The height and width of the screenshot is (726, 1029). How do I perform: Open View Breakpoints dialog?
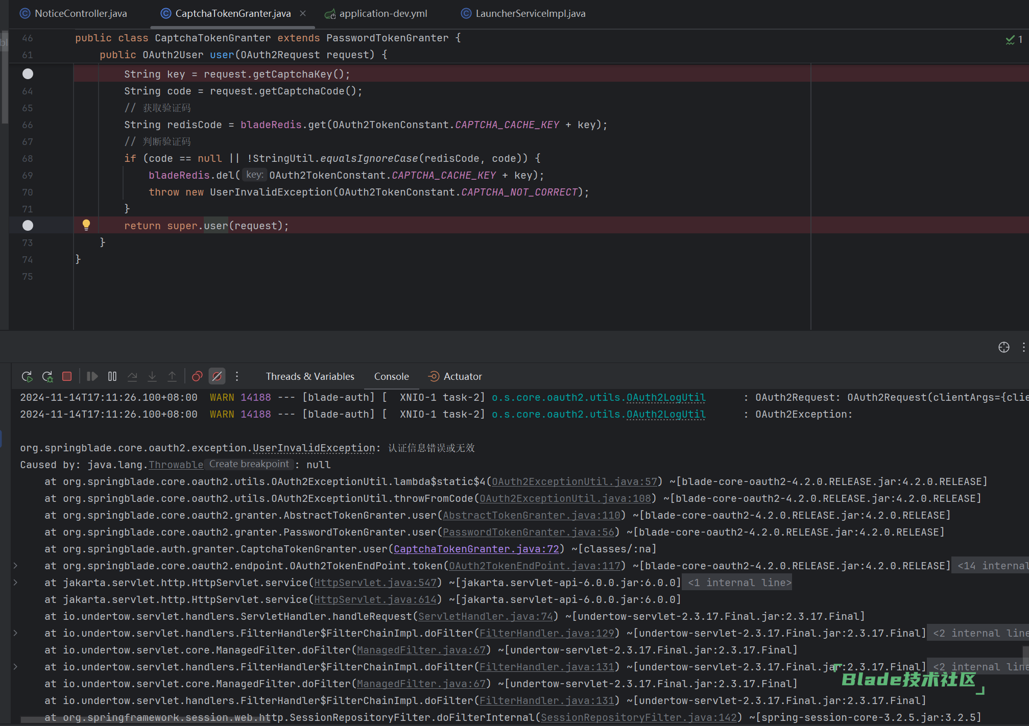[197, 376]
